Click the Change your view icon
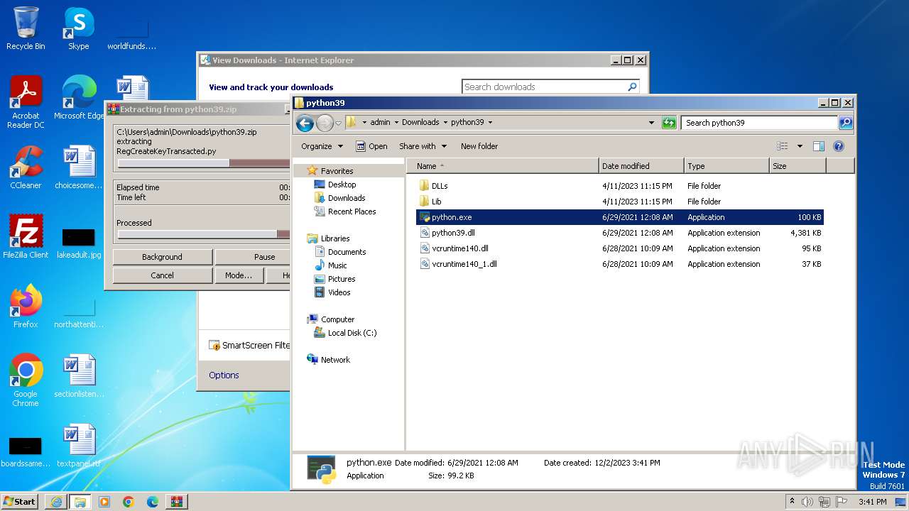 [782, 146]
